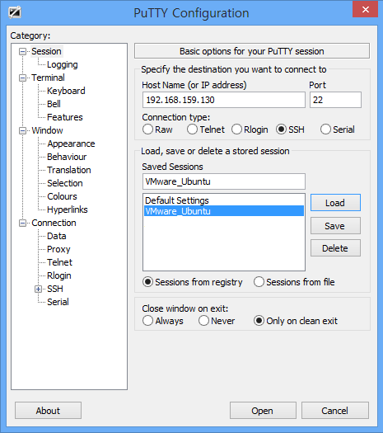383x433 pixels.
Task: Click the Cancel button
Action: pos(335,411)
